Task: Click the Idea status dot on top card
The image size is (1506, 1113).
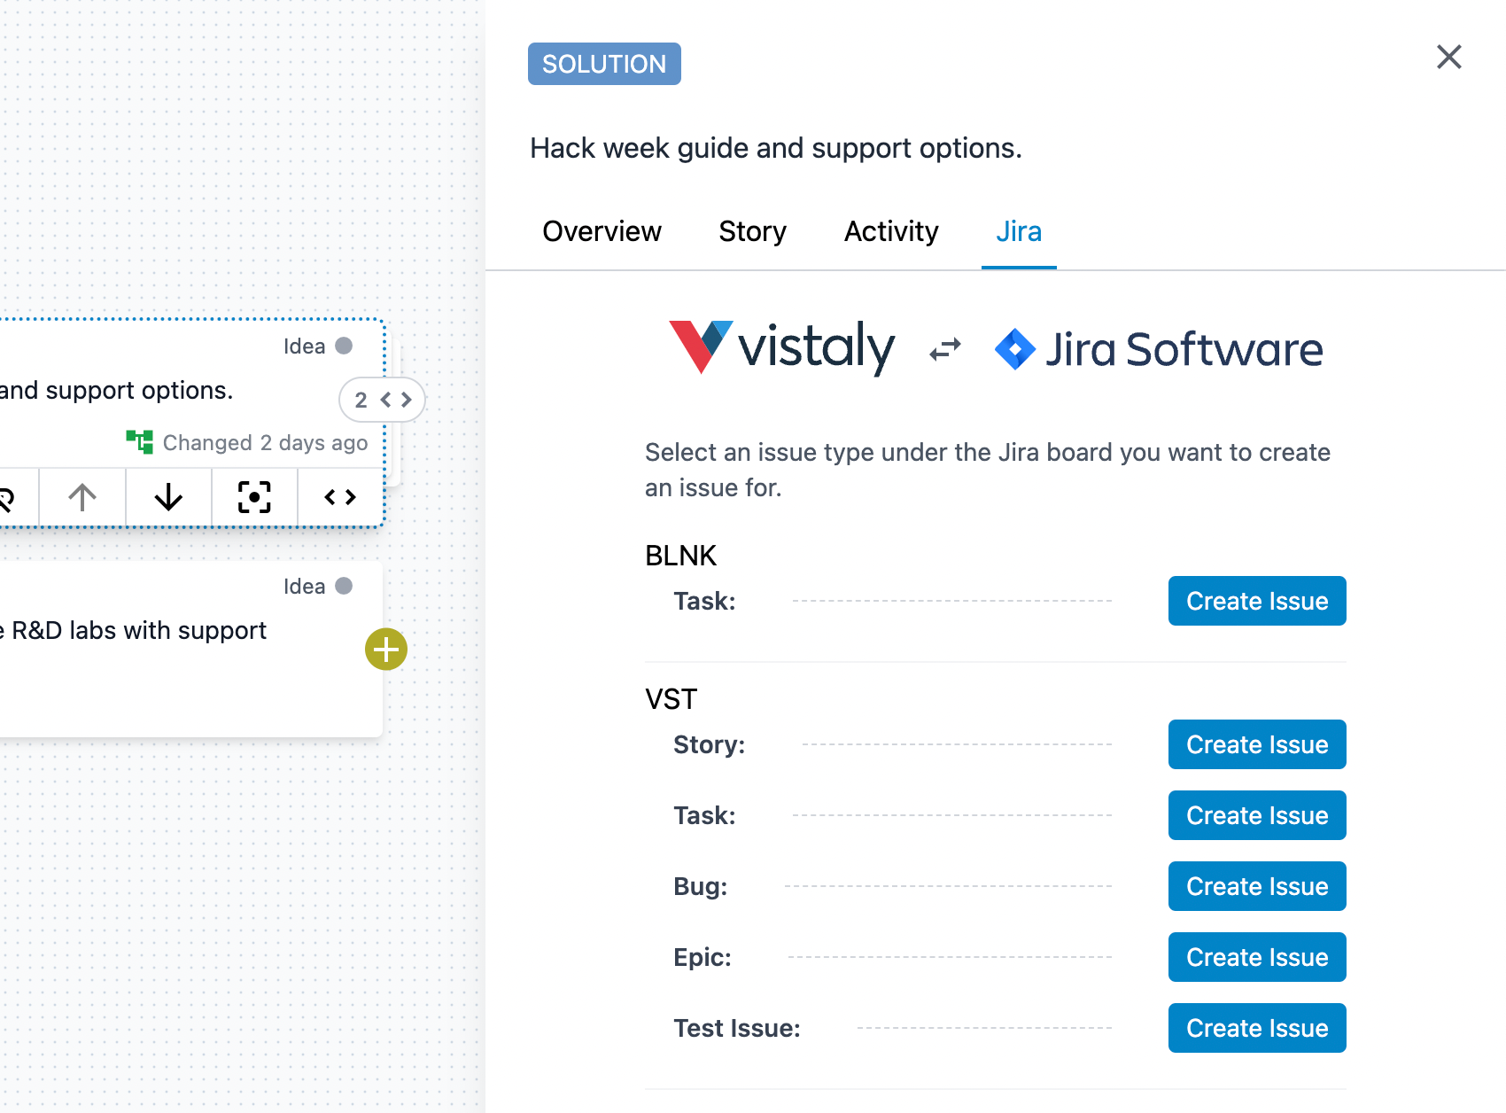Action: 344,346
